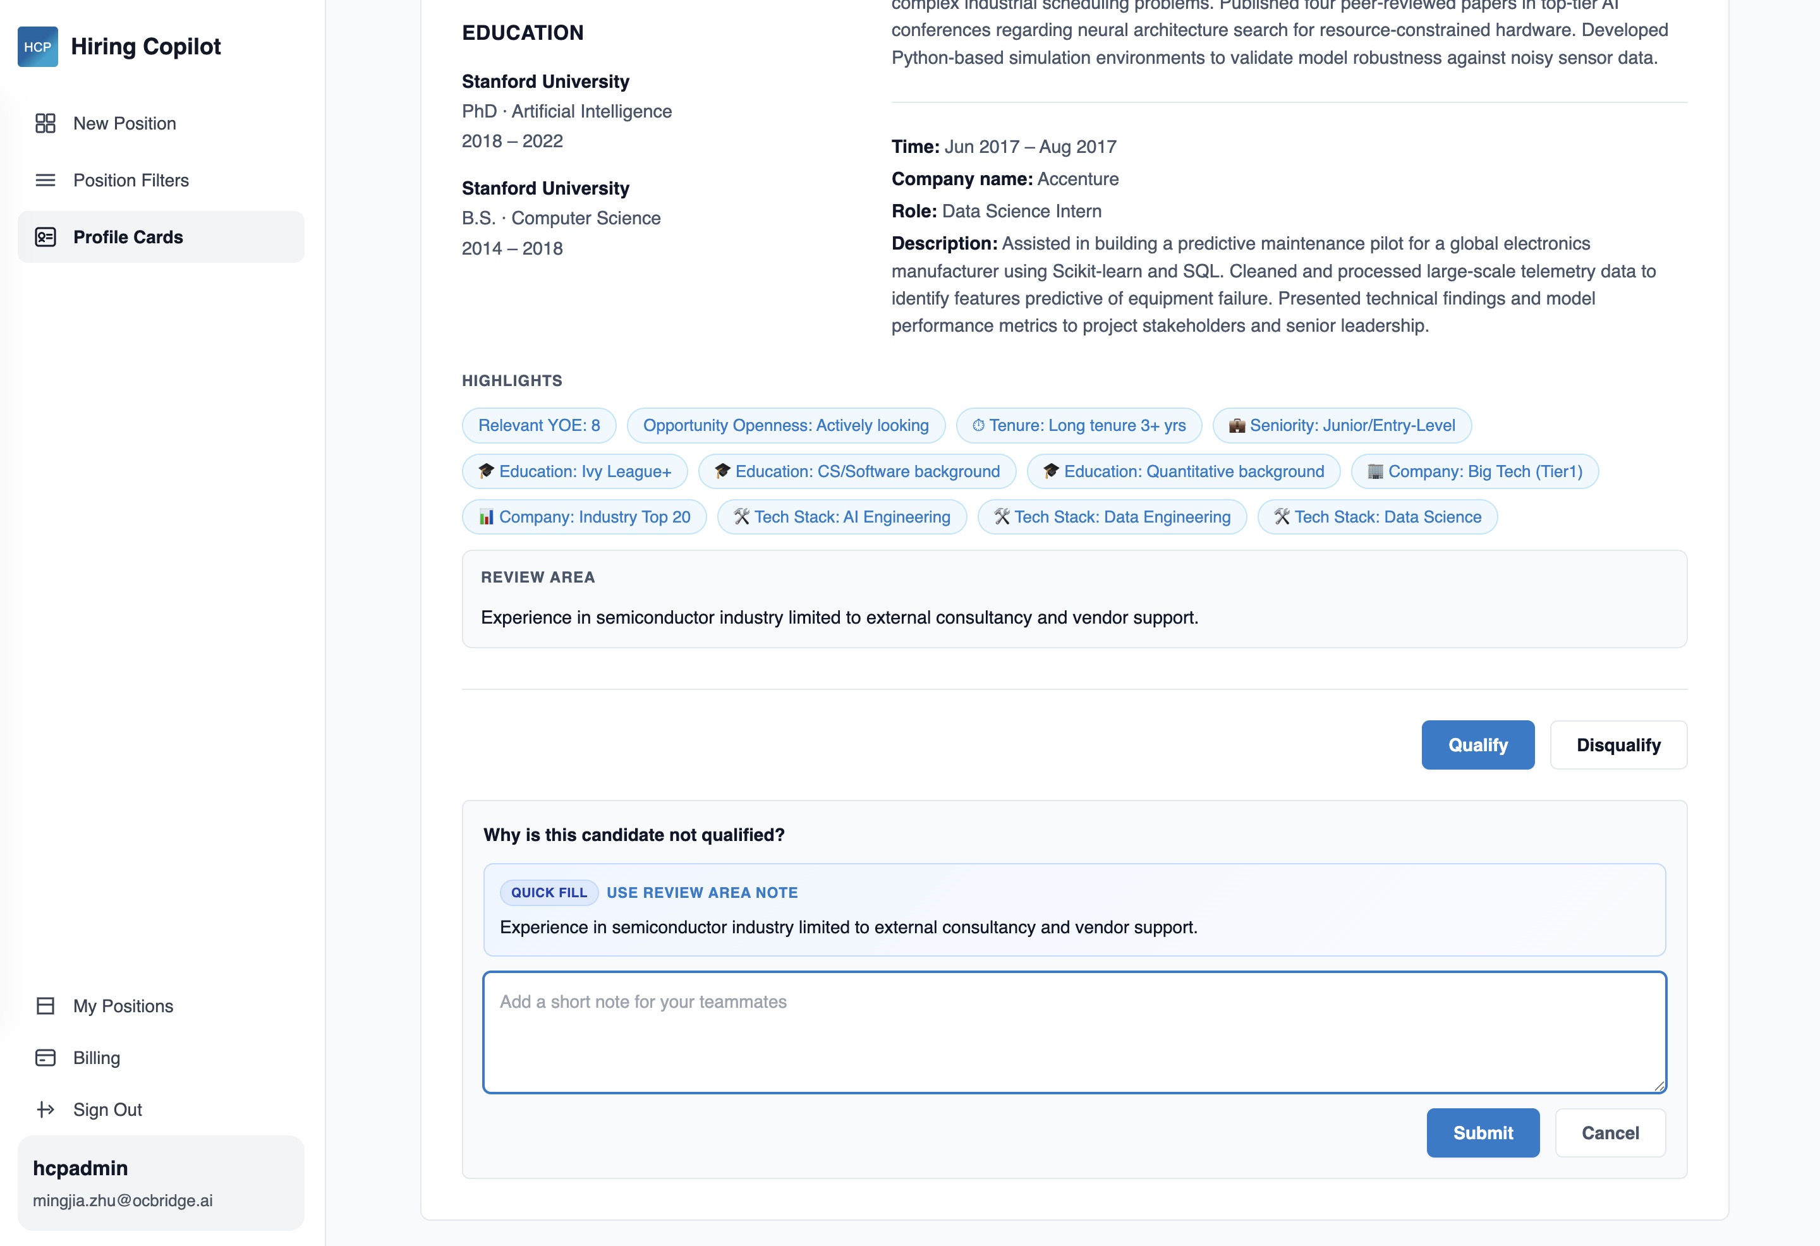The width and height of the screenshot is (1820, 1246).
Task: Open the hcpadmin account card
Action: click(161, 1183)
